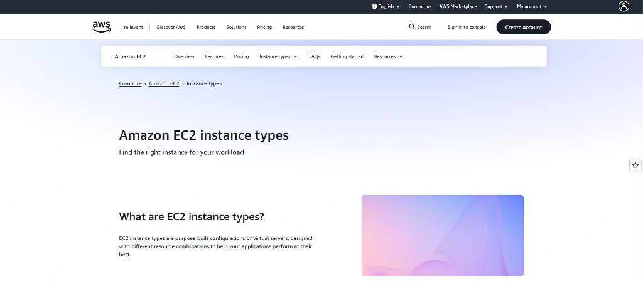Click the Compute breadcrumb link

point(130,83)
